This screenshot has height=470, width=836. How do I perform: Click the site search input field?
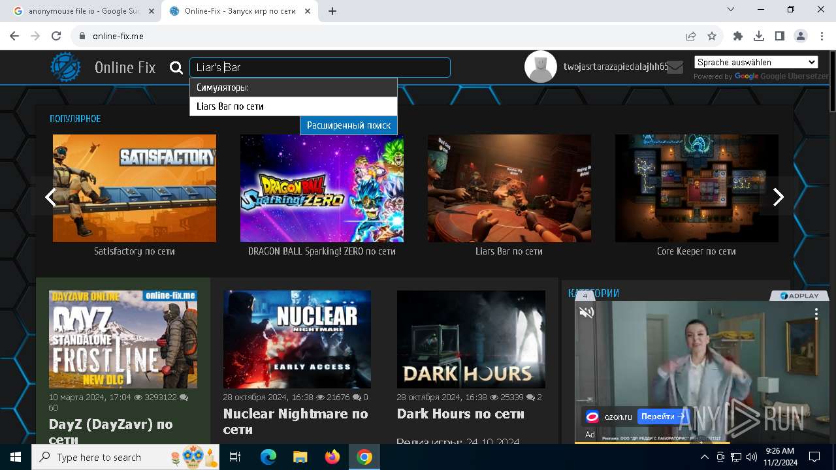pos(320,67)
